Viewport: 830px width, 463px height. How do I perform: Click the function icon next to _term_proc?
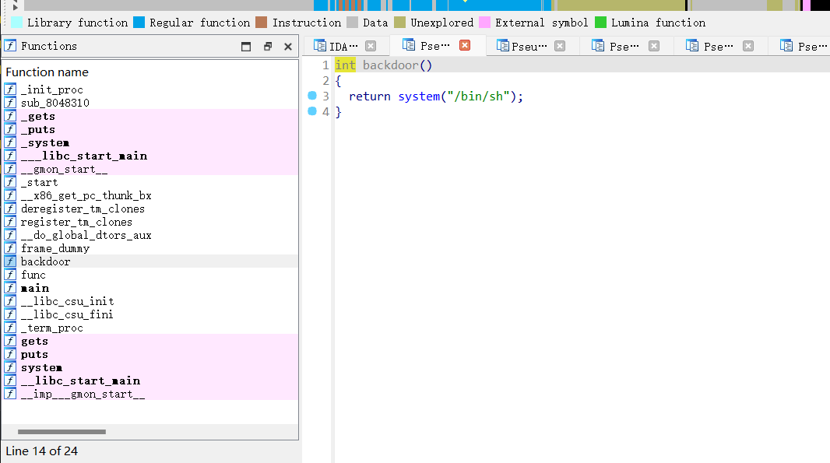click(x=10, y=327)
